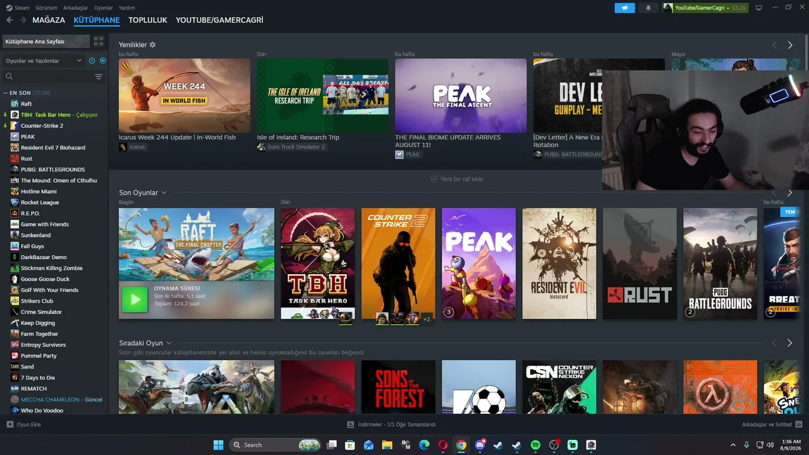Move the Sıradaki Oyun shelf left
Viewport: 809px width, 455px height.
pos(774,343)
